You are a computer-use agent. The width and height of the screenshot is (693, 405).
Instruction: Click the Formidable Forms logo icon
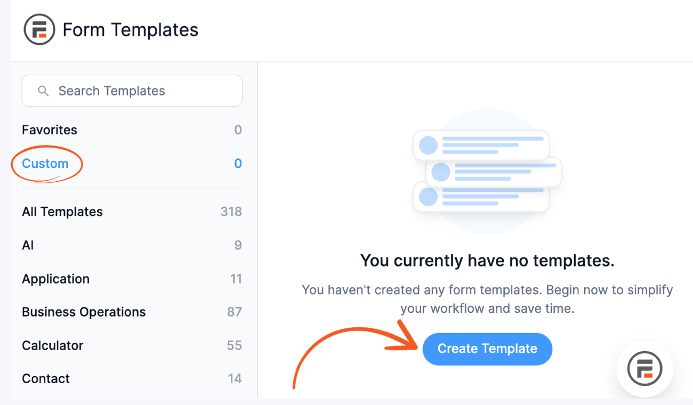point(39,29)
